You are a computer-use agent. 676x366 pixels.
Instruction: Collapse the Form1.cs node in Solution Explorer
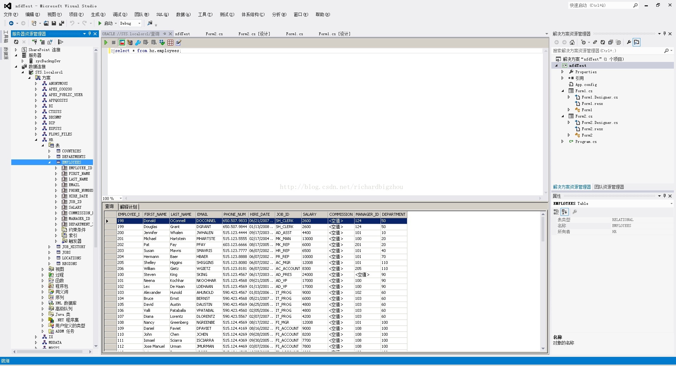point(563,91)
